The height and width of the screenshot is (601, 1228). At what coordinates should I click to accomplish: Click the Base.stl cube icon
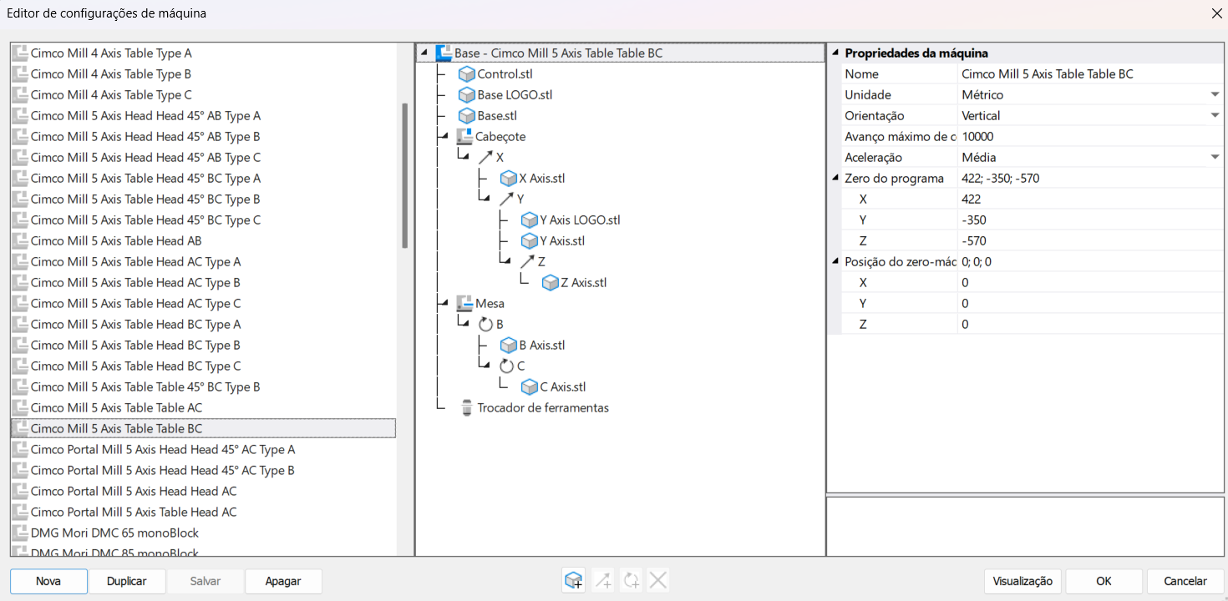point(467,116)
